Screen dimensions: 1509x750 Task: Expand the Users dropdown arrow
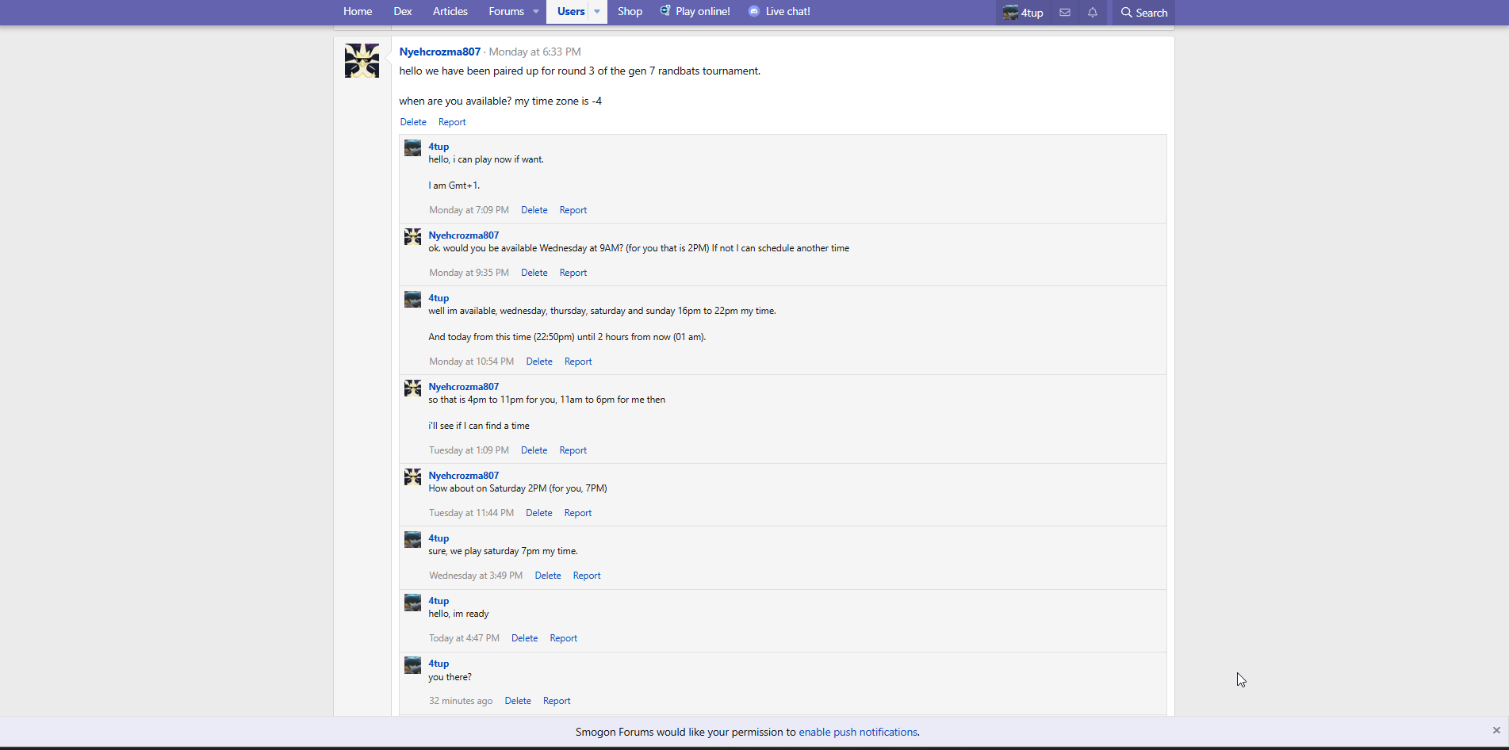tap(597, 11)
